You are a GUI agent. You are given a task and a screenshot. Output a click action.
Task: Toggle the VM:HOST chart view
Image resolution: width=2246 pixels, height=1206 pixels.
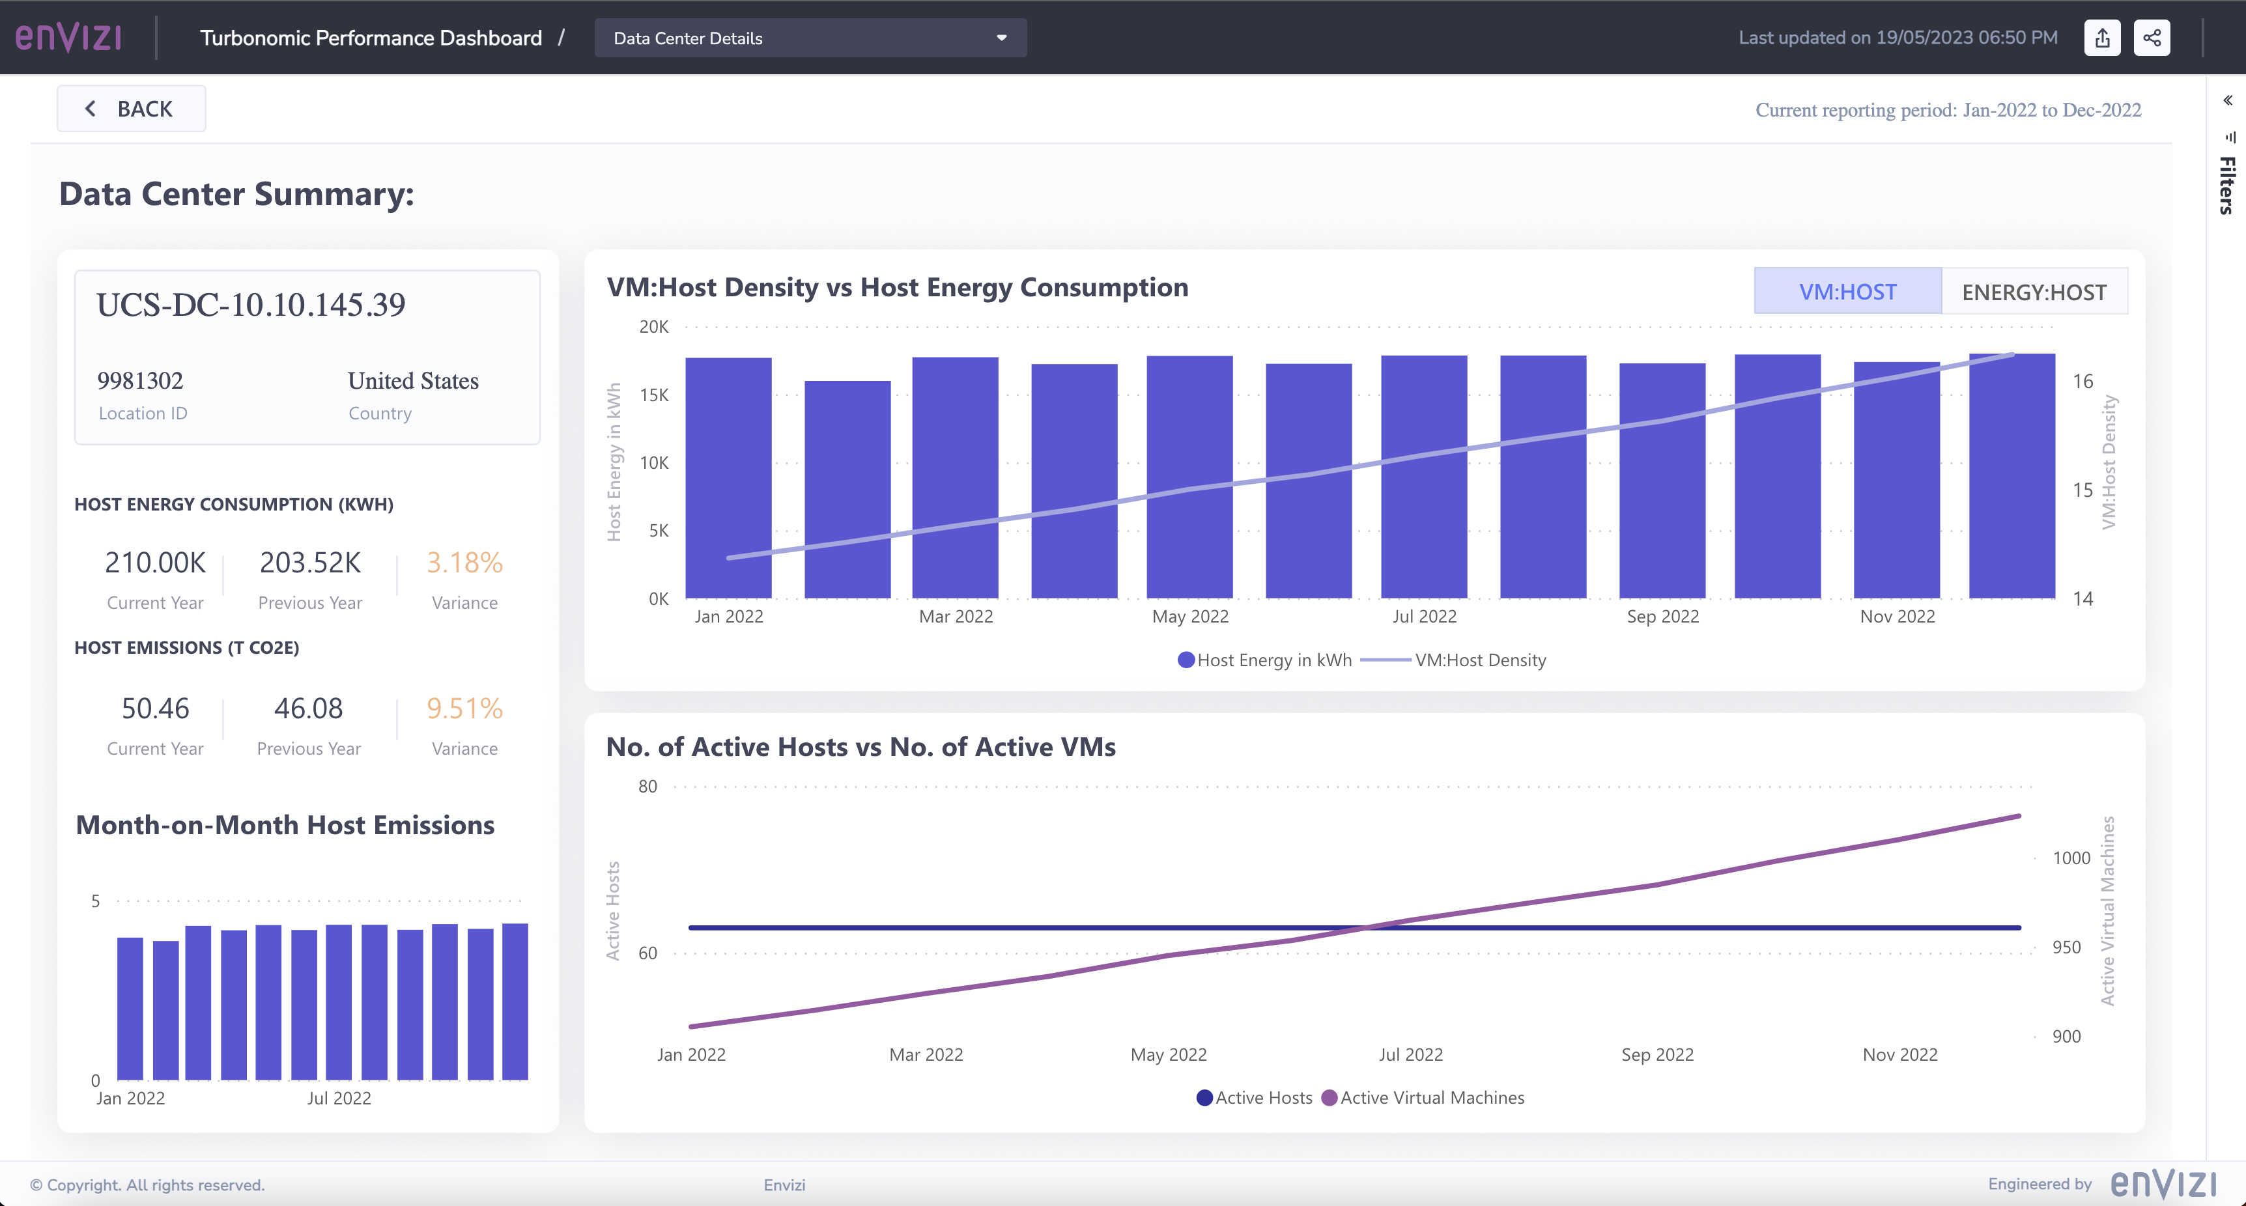(x=1847, y=291)
